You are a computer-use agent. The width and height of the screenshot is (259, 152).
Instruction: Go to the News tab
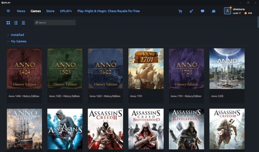(21, 11)
